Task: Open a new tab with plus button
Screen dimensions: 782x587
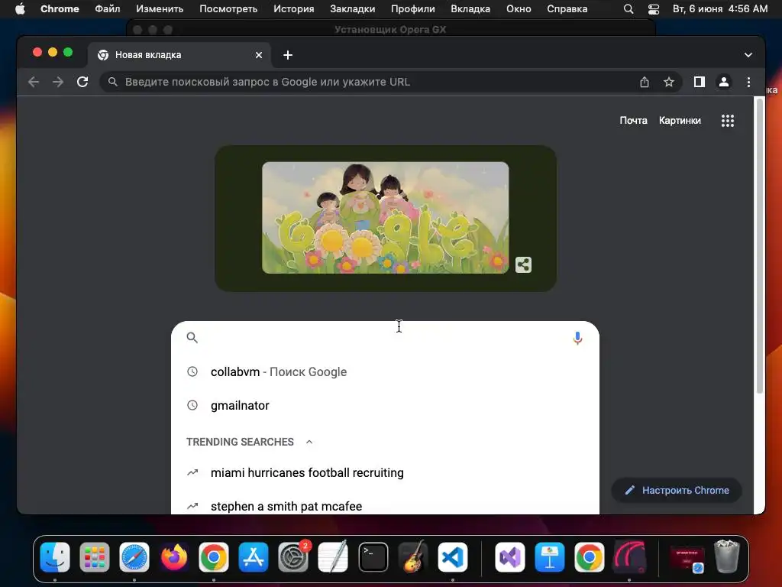Action: [x=288, y=55]
